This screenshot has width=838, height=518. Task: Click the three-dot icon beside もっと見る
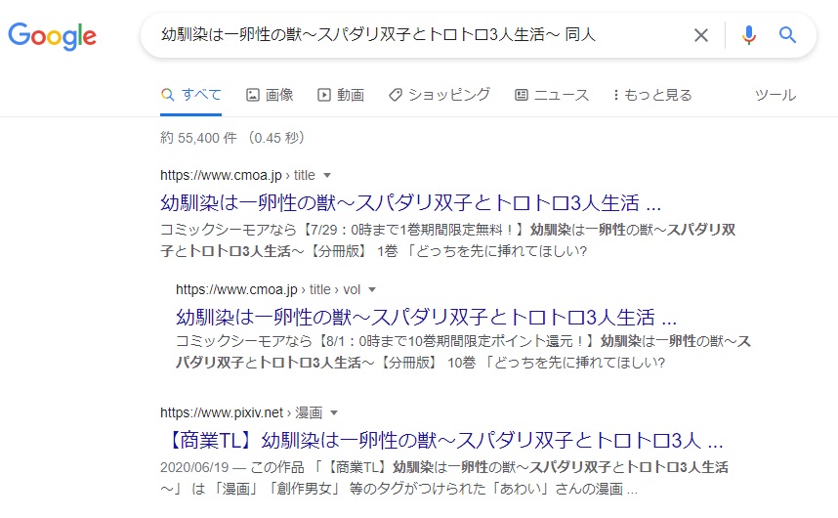pyautogui.click(x=616, y=95)
